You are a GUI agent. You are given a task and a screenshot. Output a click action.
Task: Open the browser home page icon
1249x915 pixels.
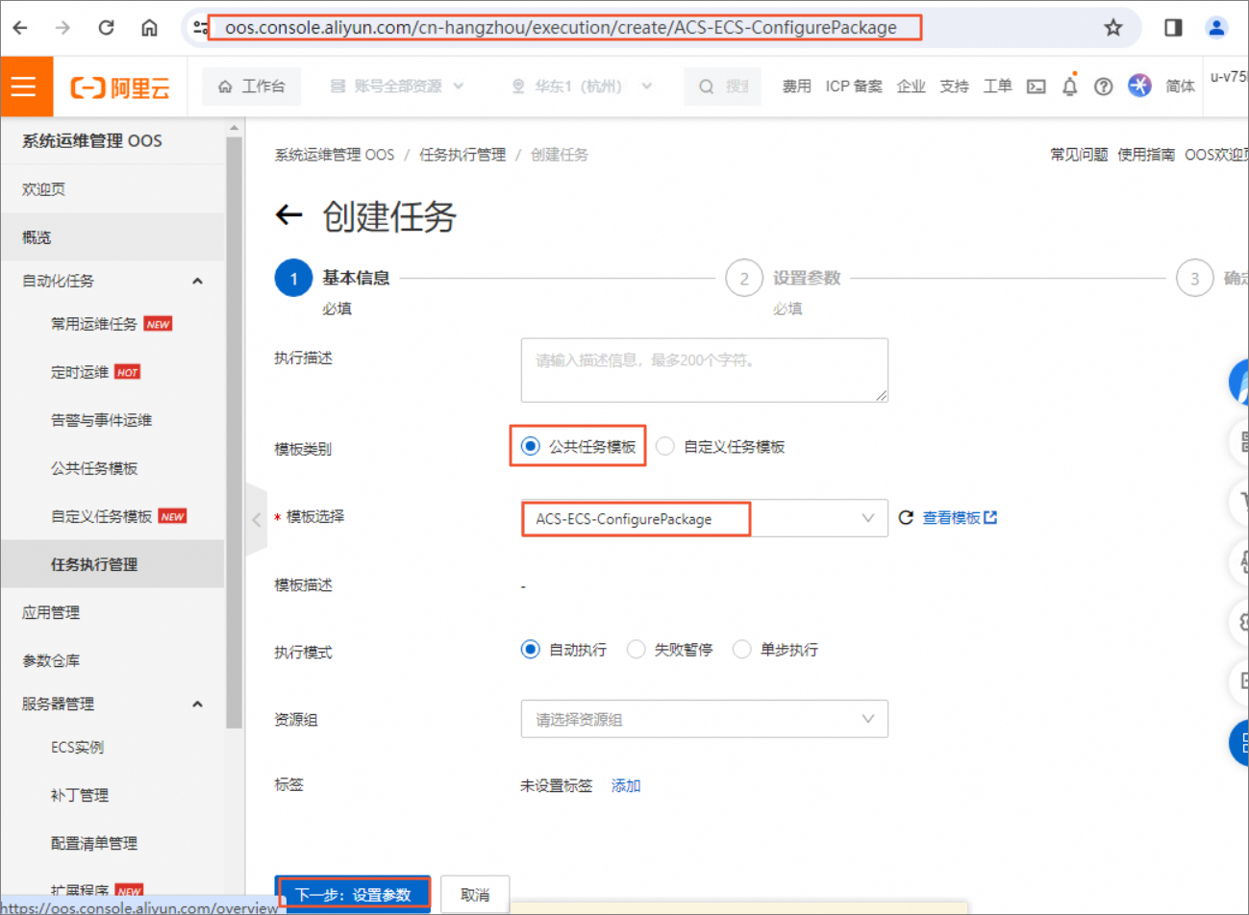pos(149,28)
